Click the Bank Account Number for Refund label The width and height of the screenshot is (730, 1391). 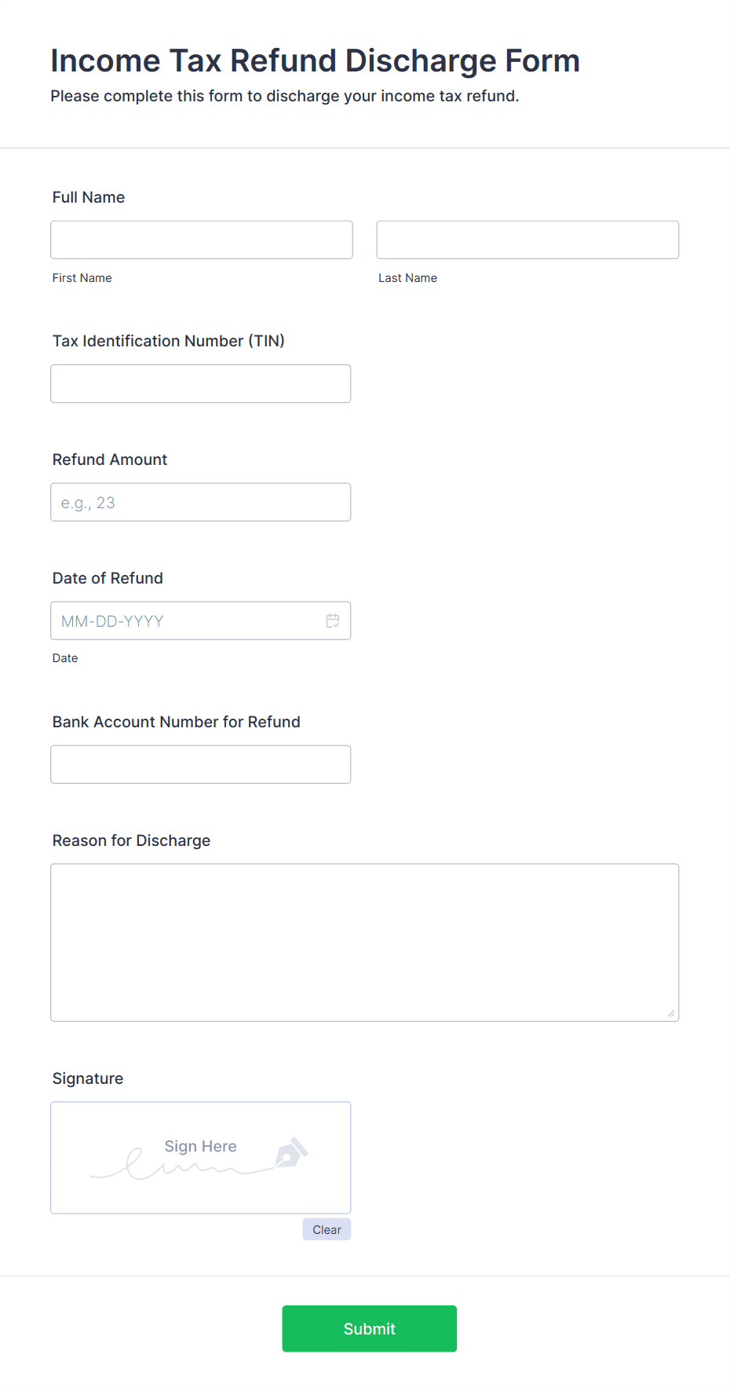click(177, 722)
